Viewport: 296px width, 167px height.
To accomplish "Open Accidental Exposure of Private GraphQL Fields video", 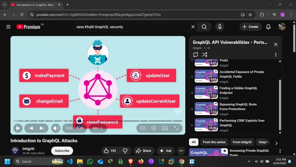I will pyautogui.click(x=242, y=74).
